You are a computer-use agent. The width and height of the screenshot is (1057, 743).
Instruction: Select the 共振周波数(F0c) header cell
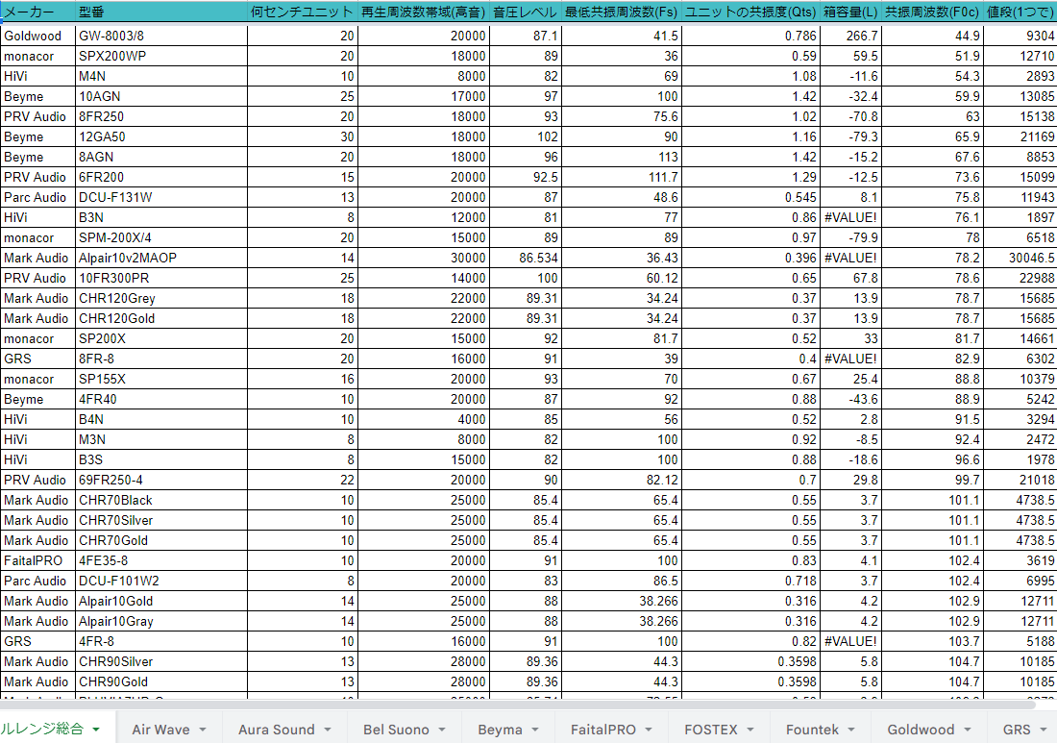pos(932,12)
